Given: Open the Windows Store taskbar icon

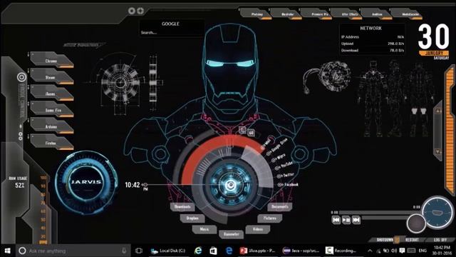Looking at the screenshot, I should point(214,251).
